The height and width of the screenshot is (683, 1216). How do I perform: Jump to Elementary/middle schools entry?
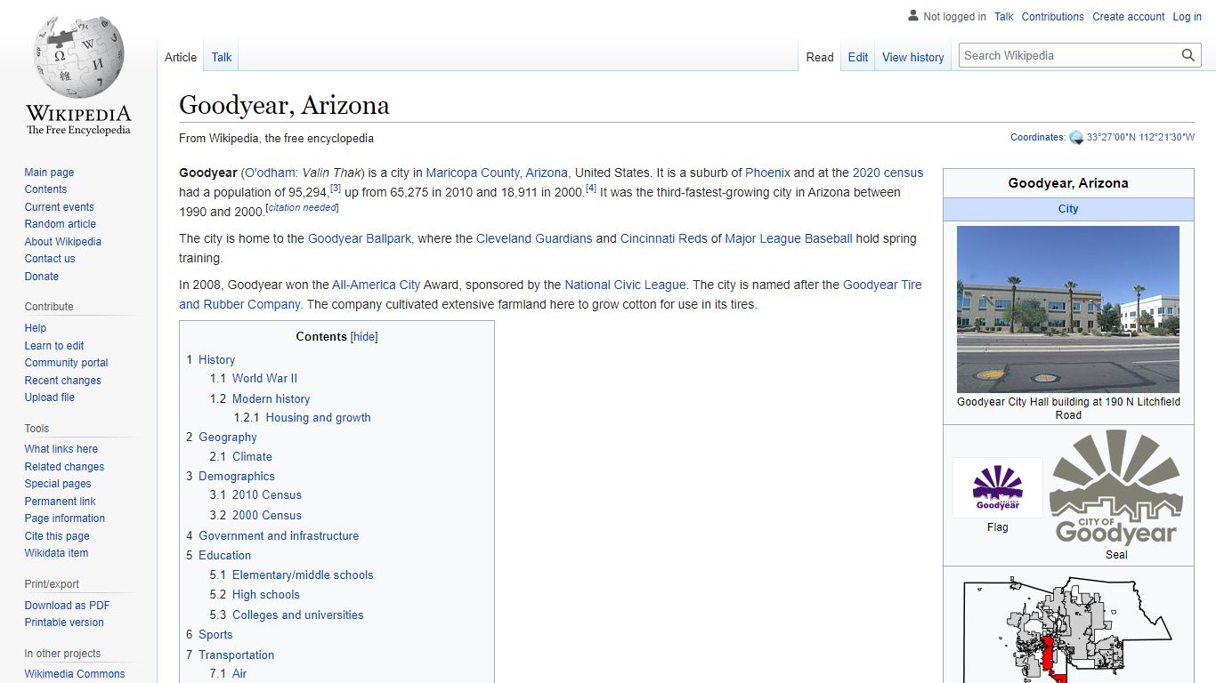click(x=303, y=575)
